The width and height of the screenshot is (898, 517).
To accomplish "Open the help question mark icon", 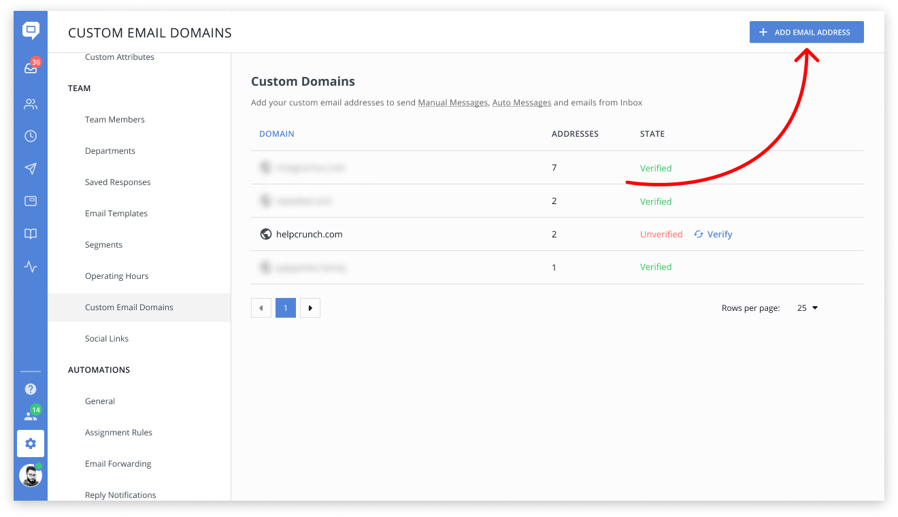I will 31,389.
